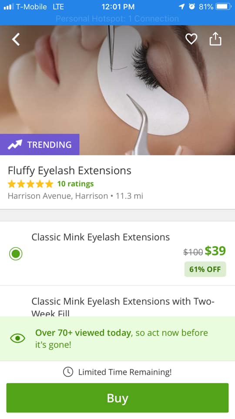The image size is (235, 419).
Task: Tap the five-star rating icons
Action: point(30,184)
